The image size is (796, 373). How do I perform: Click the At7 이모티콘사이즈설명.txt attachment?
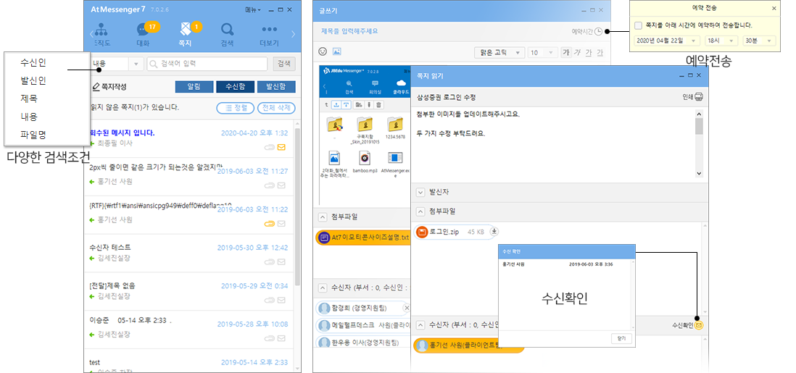363,237
